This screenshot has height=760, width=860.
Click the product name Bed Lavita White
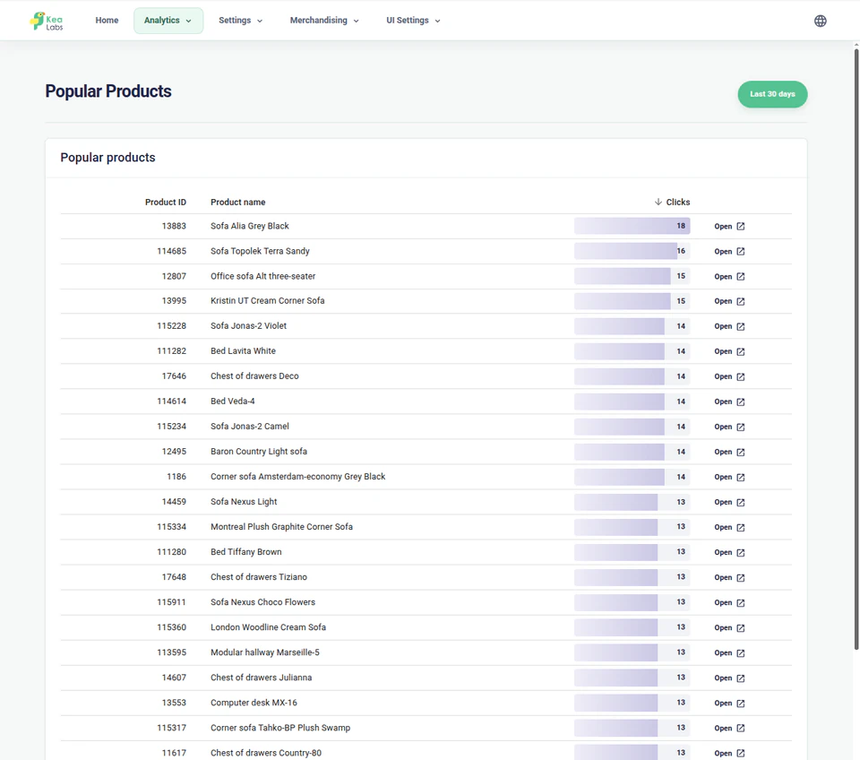[x=243, y=351]
